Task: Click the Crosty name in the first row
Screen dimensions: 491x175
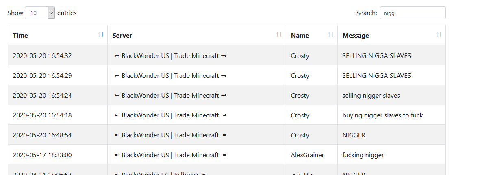Action: (300, 56)
